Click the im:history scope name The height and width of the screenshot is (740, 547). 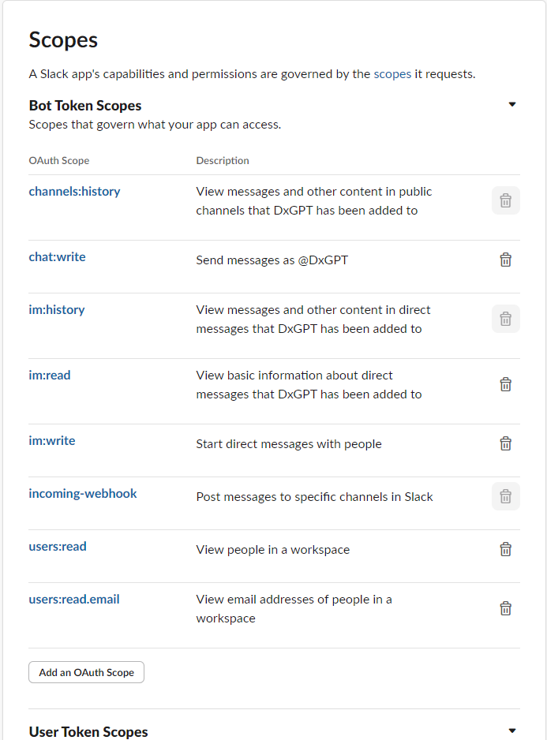pos(57,309)
